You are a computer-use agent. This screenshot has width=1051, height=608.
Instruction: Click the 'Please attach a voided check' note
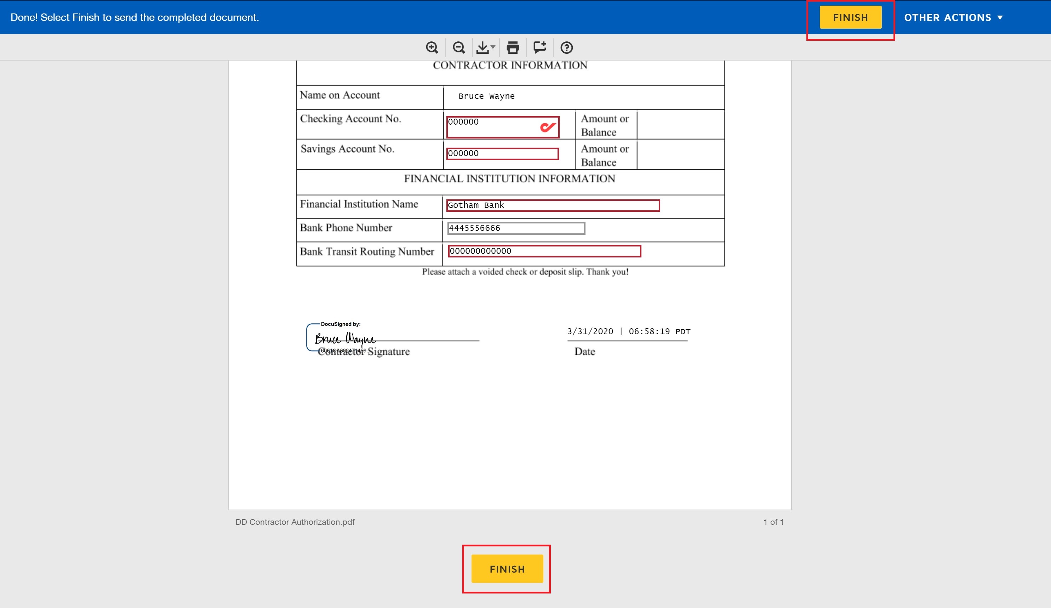coord(525,272)
